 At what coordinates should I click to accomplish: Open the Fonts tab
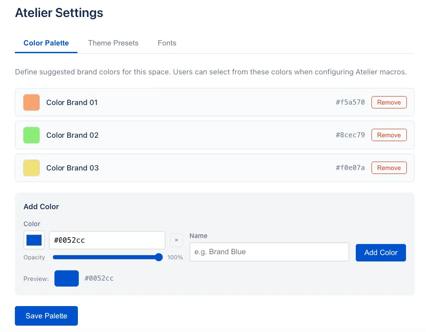point(167,43)
